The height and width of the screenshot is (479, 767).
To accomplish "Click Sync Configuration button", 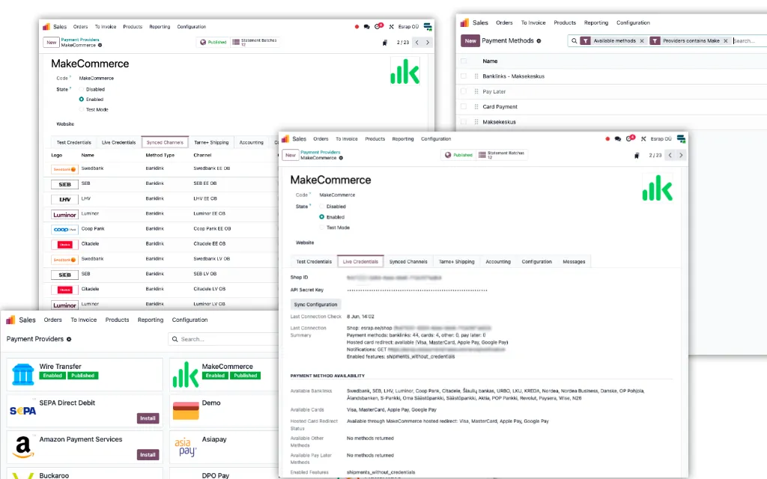I will click(x=315, y=305).
